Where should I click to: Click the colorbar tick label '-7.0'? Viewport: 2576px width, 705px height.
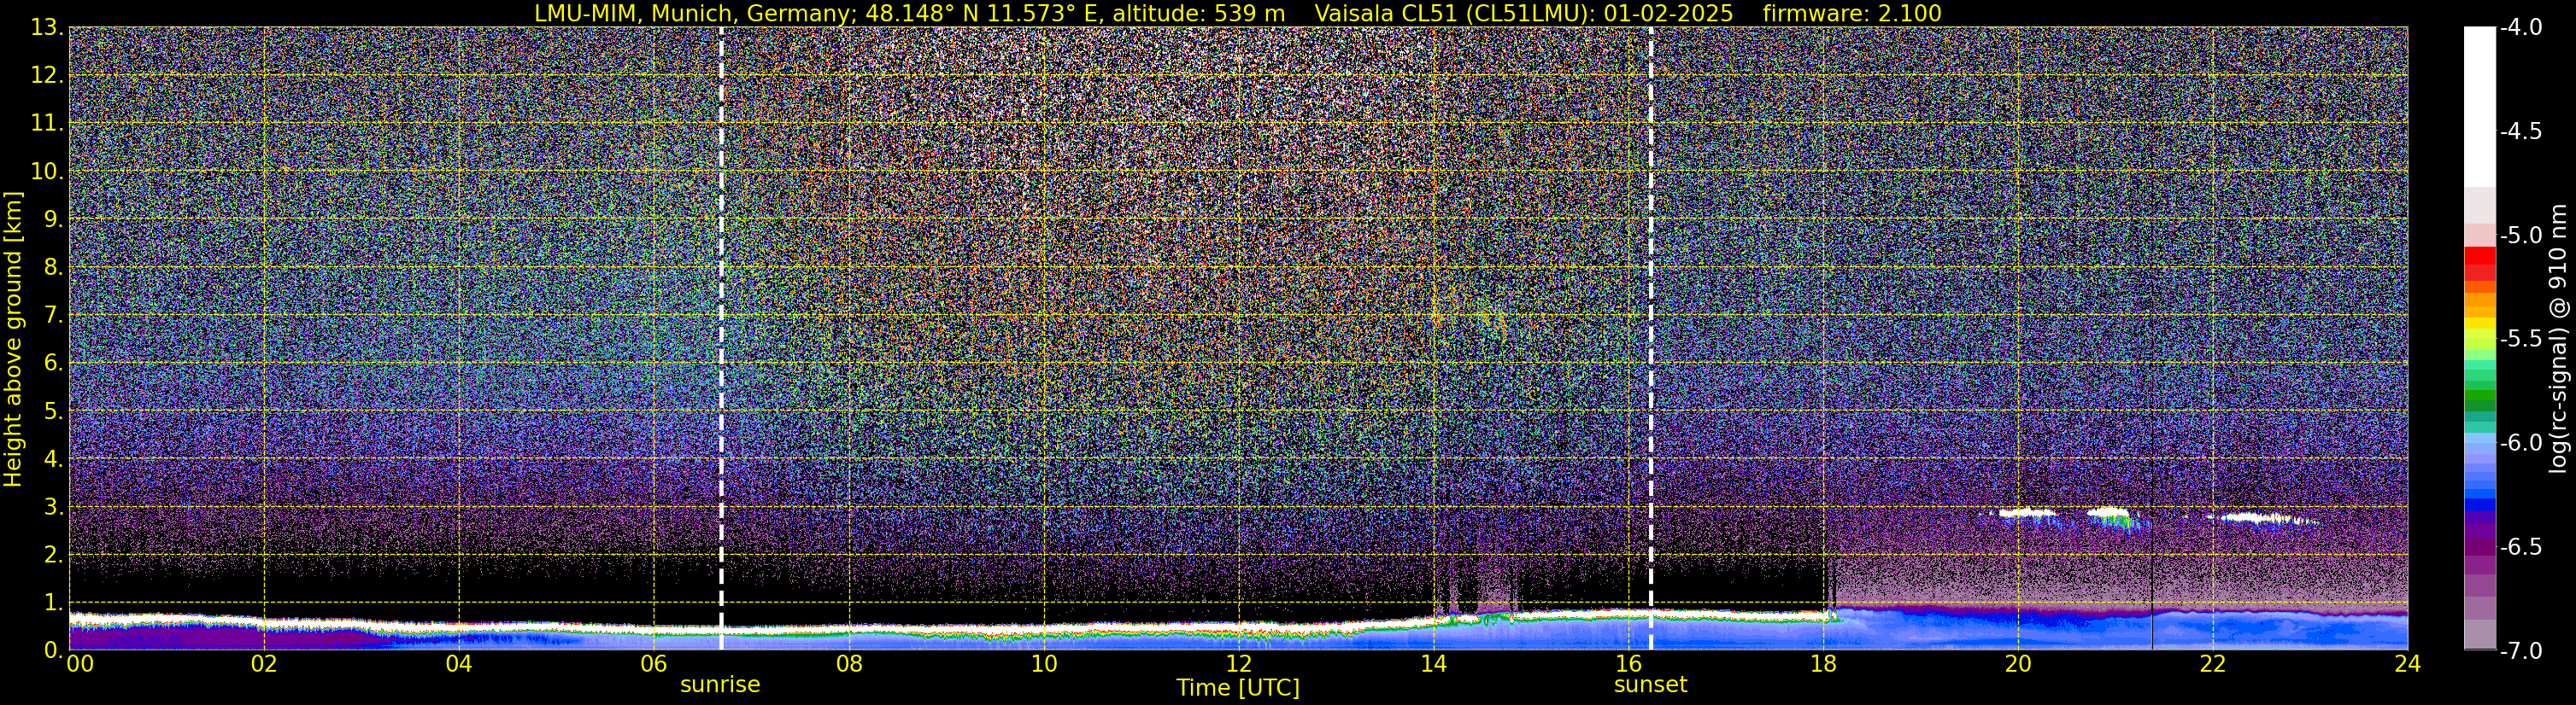2520,651
